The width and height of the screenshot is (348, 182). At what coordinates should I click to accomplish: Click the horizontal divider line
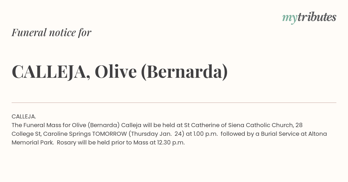174,103
